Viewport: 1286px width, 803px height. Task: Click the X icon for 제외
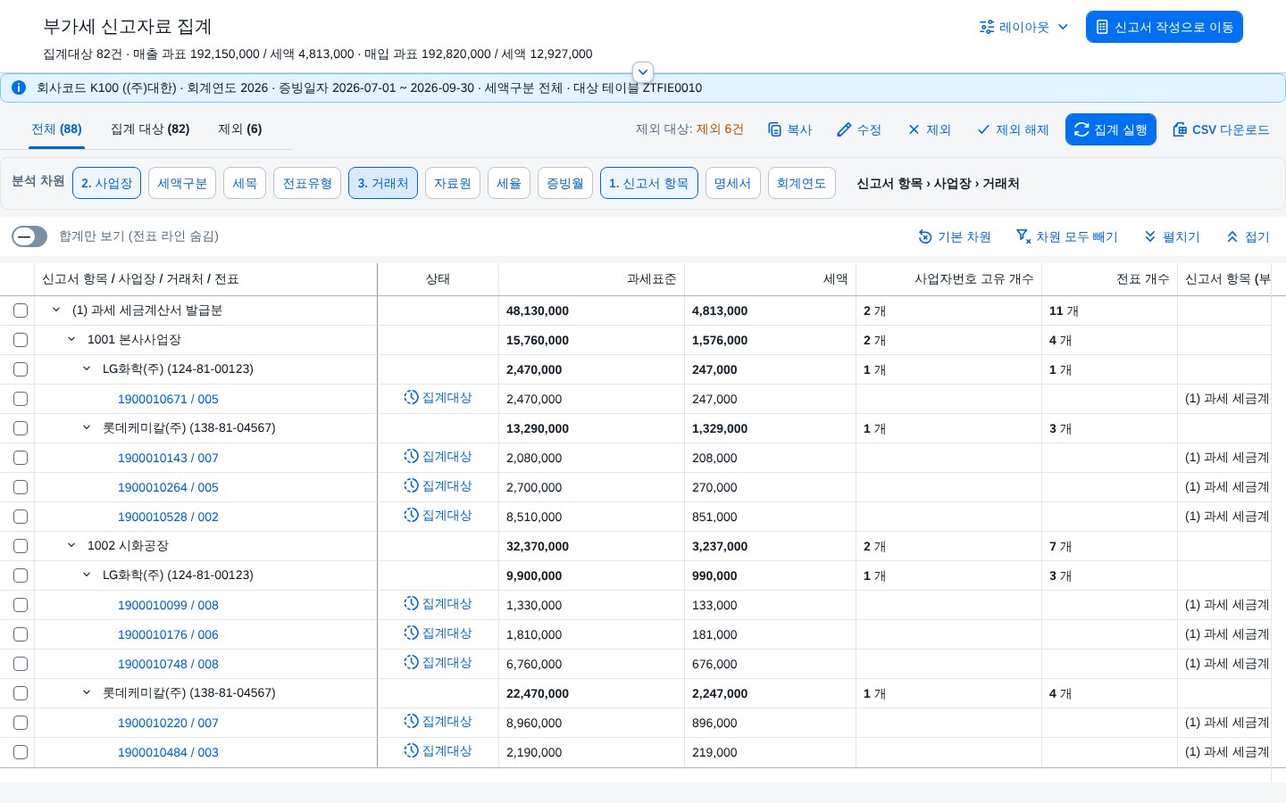pos(914,129)
